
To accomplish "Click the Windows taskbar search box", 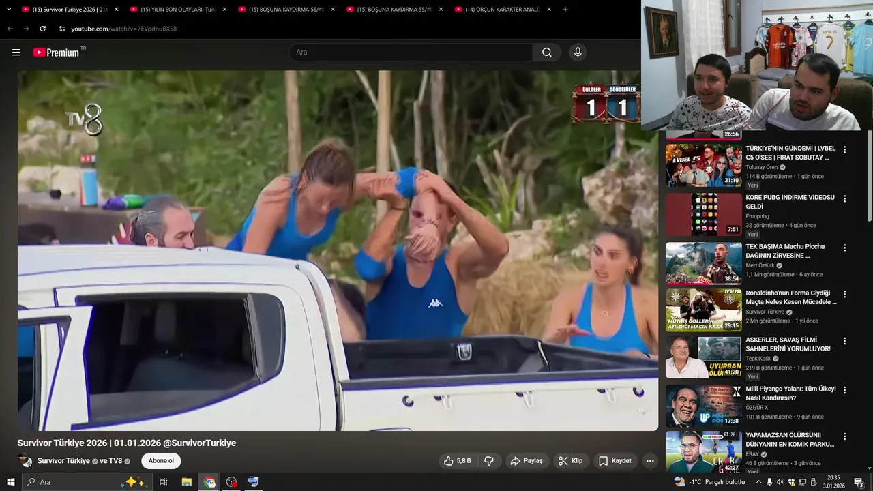I will (x=87, y=482).
